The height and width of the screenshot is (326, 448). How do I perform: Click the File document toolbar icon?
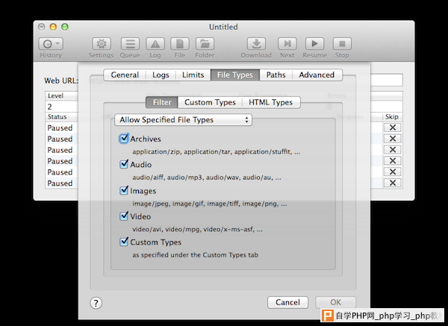[x=180, y=44]
